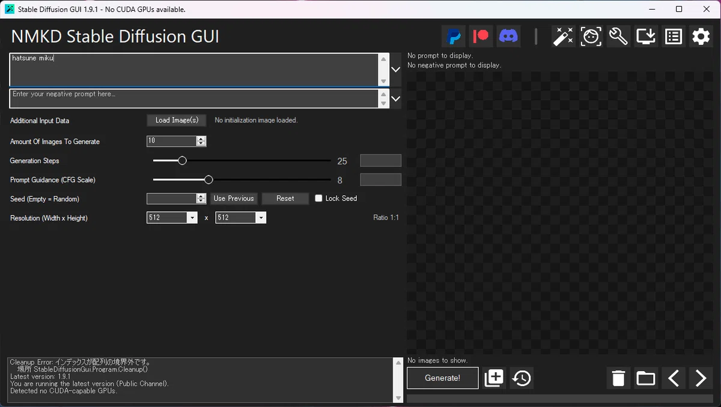
Task: Click the prompt box scrollbar
Action: [x=383, y=70]
